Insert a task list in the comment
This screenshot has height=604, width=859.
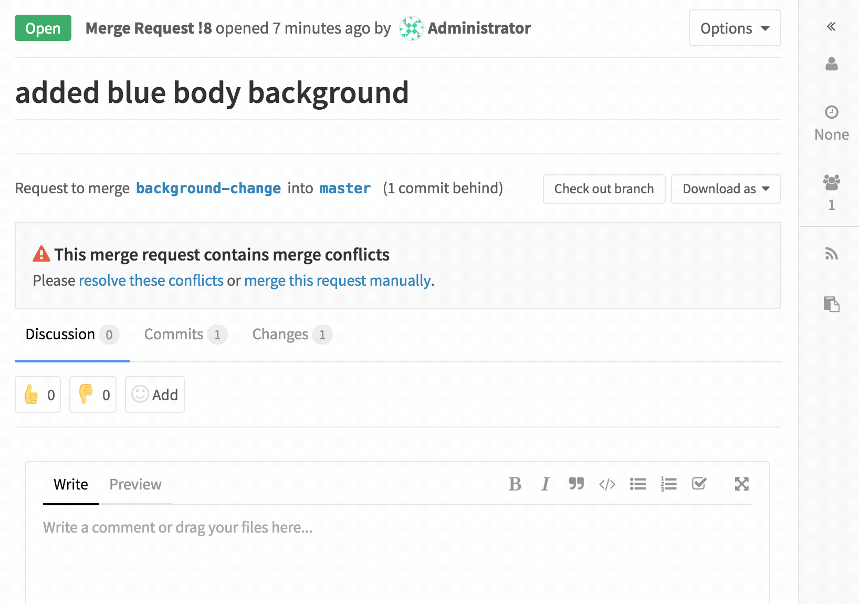pyautogui.click(x=699, y=484)
